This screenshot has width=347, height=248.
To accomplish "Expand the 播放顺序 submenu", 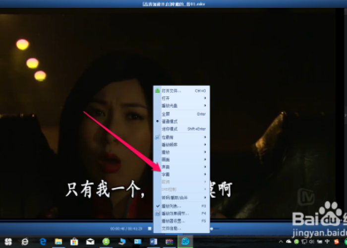I will [x=181, y=145].
